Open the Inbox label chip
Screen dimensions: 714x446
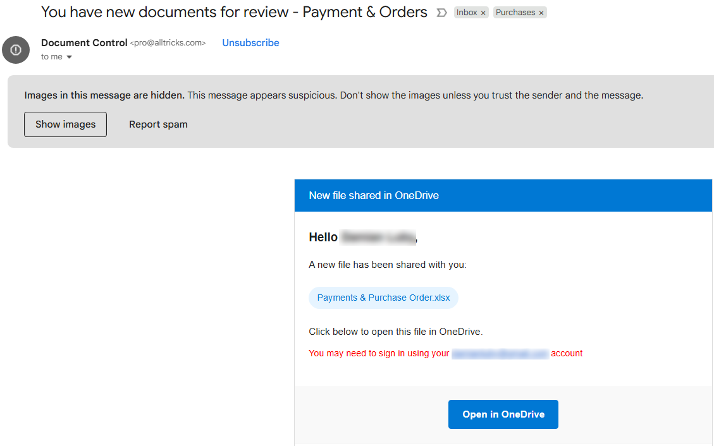467,13
